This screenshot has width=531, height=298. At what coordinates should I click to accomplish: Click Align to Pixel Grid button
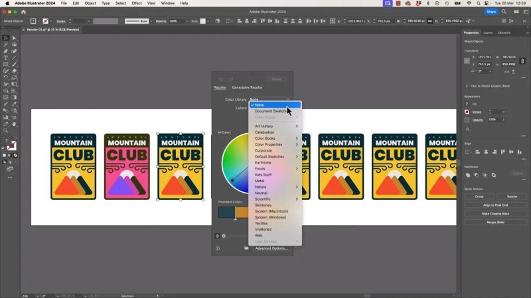point(495,205)
